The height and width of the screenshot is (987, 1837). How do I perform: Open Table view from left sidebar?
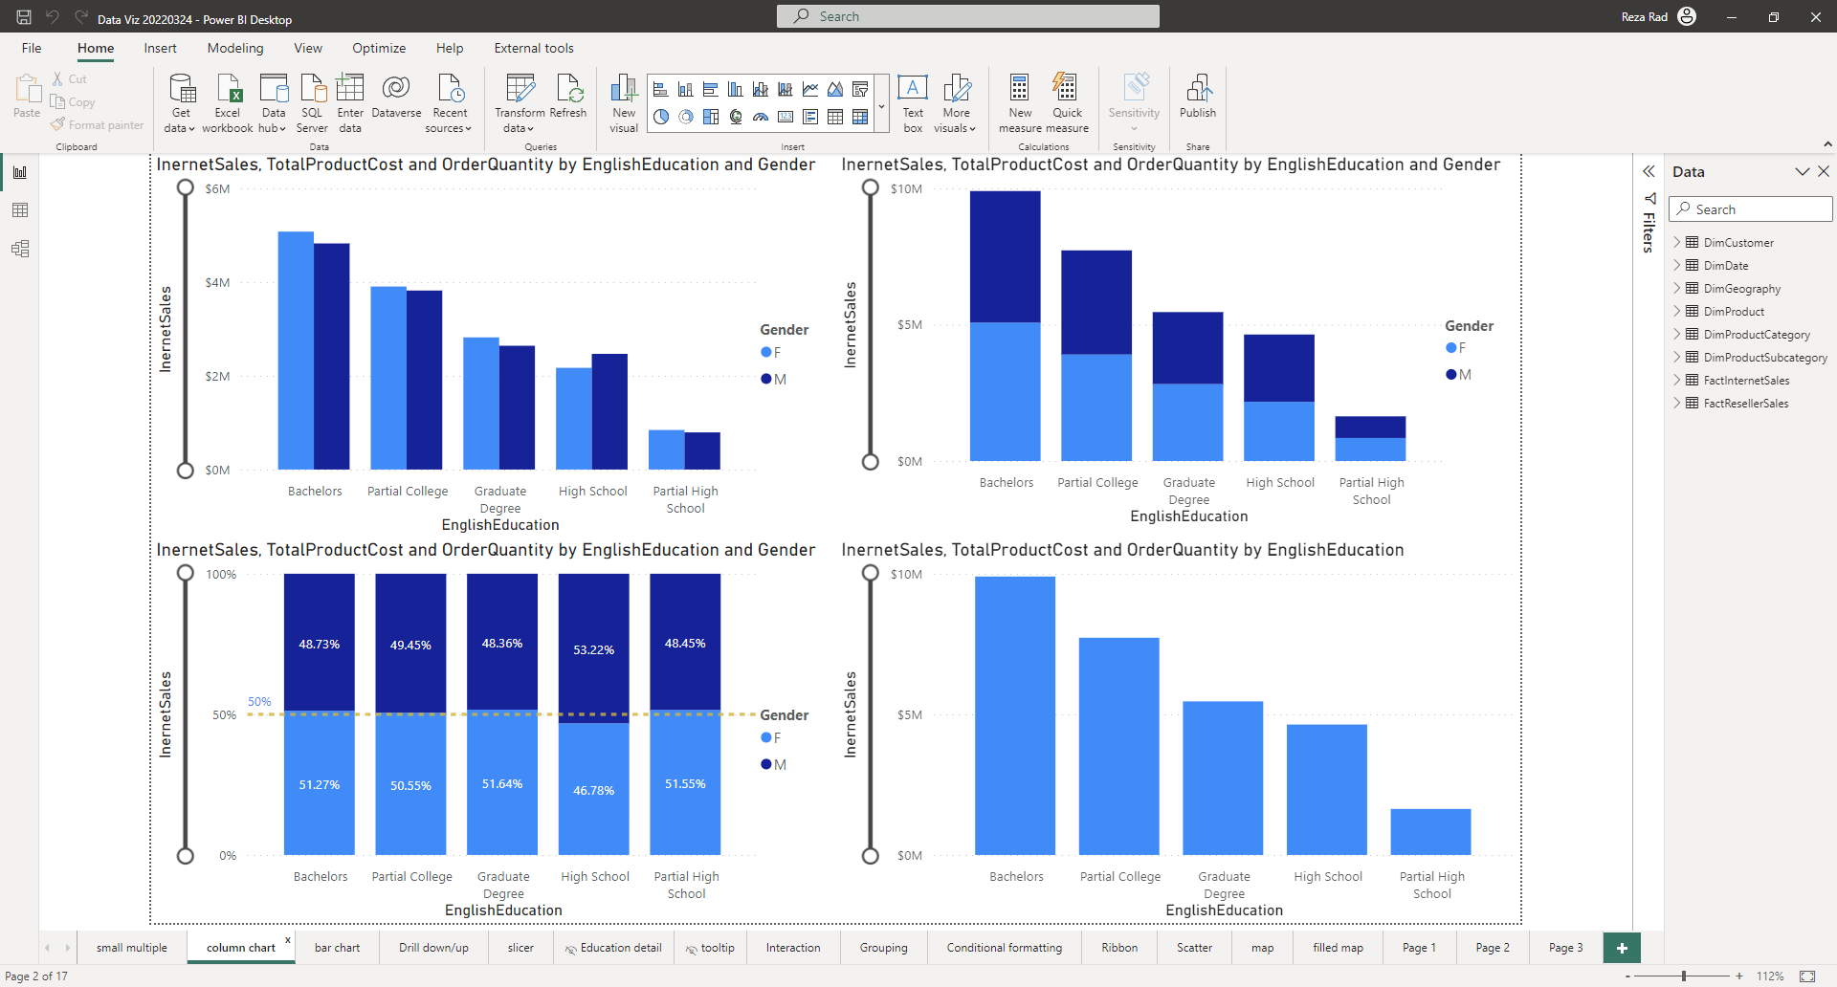(20, 210)
